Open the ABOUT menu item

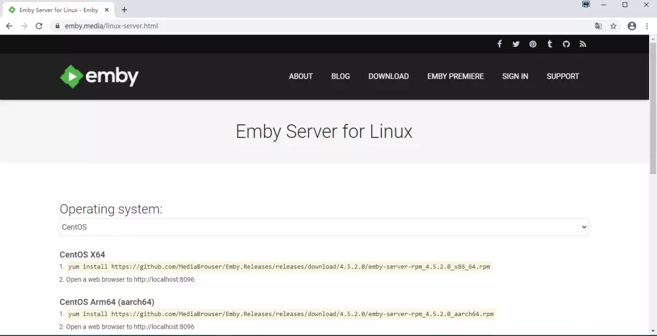coord(301,76)
